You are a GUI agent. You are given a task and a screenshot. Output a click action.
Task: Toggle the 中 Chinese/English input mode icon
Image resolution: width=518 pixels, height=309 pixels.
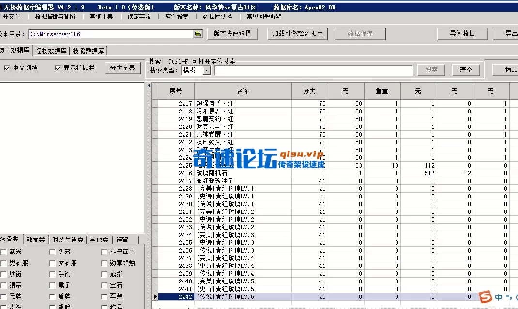[498, 297]
